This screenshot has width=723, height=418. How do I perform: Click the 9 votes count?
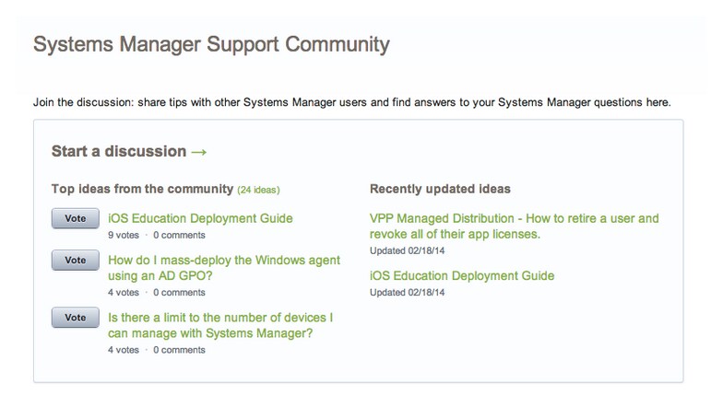(x=124, y=236)
